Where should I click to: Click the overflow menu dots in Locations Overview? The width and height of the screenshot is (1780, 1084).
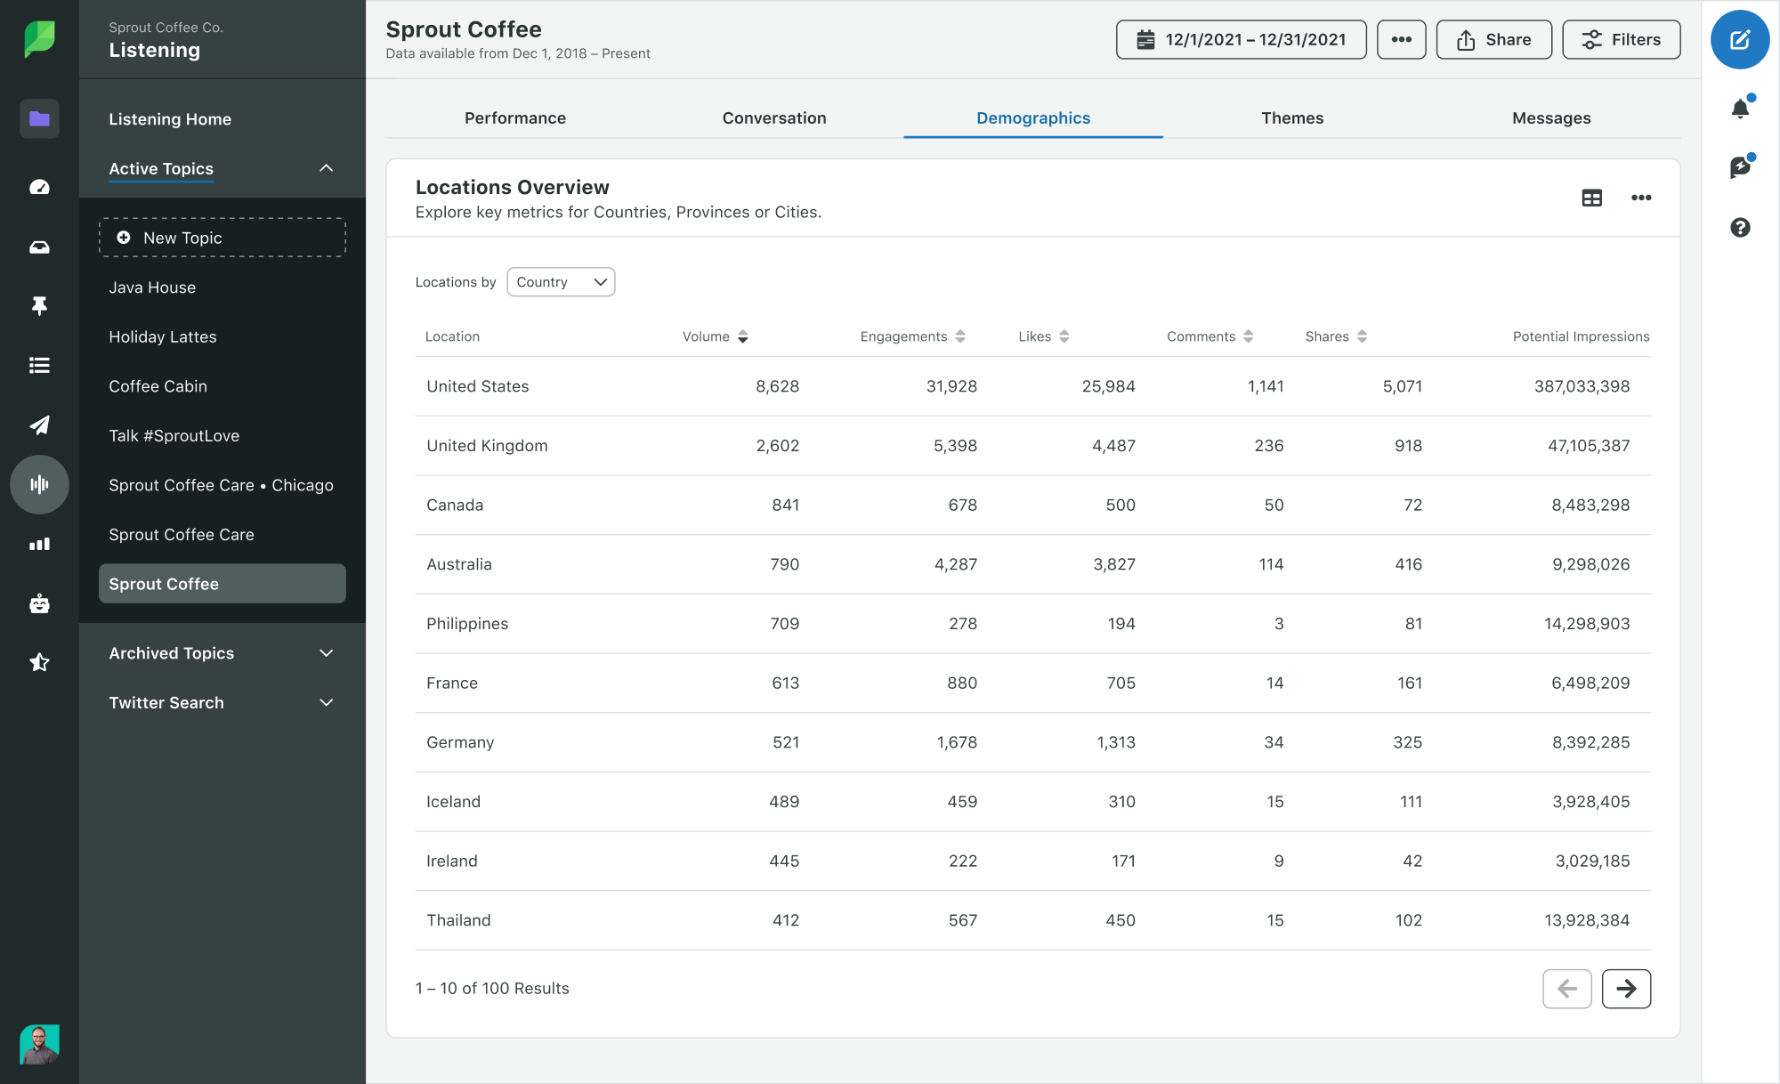click(x=1640, y=197)
